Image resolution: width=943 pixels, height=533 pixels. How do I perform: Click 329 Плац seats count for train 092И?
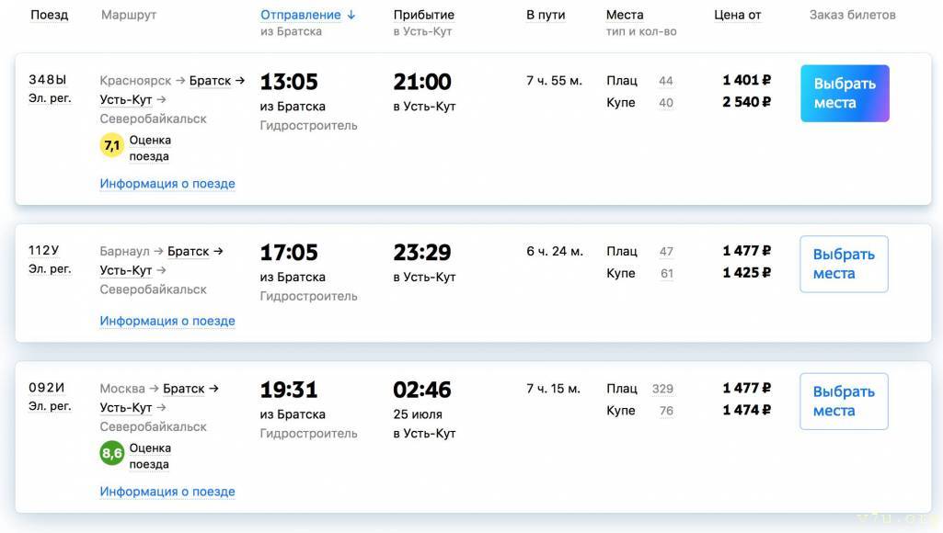[x=662, y=390]
